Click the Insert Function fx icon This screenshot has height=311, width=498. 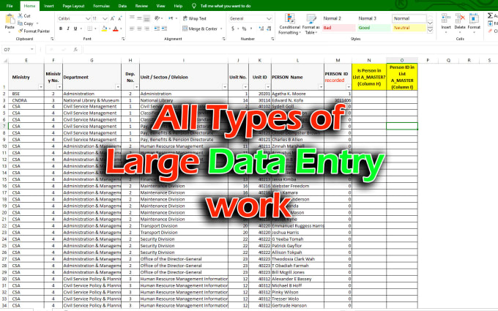[x=75, y=50]
